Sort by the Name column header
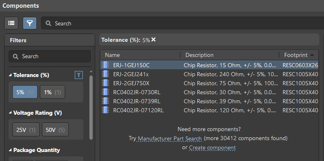Screen dimensions: 324x161 pyautogui.click(x=112, y=55)
